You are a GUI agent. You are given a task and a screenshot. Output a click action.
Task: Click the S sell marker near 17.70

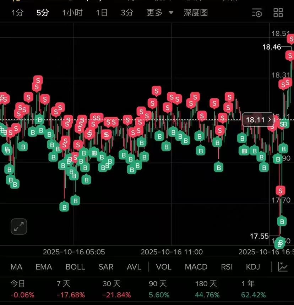tap(281, 191)
